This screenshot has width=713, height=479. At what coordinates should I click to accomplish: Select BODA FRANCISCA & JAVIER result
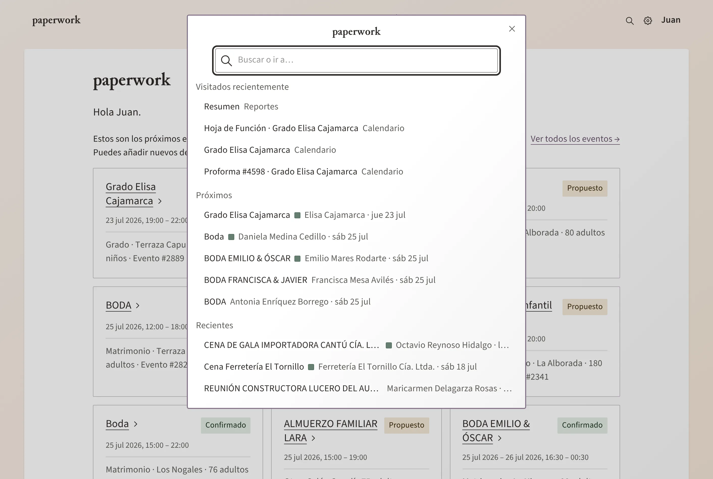point(356,280)
